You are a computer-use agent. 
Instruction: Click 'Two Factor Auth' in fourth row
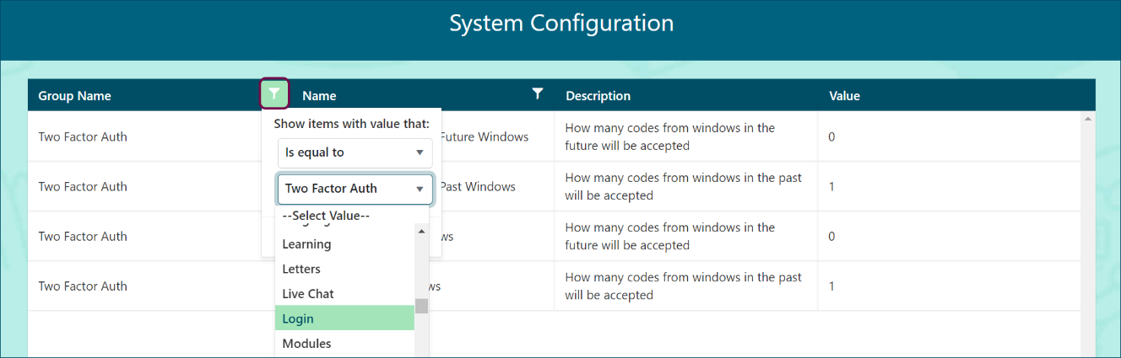(x=83, y=286)
